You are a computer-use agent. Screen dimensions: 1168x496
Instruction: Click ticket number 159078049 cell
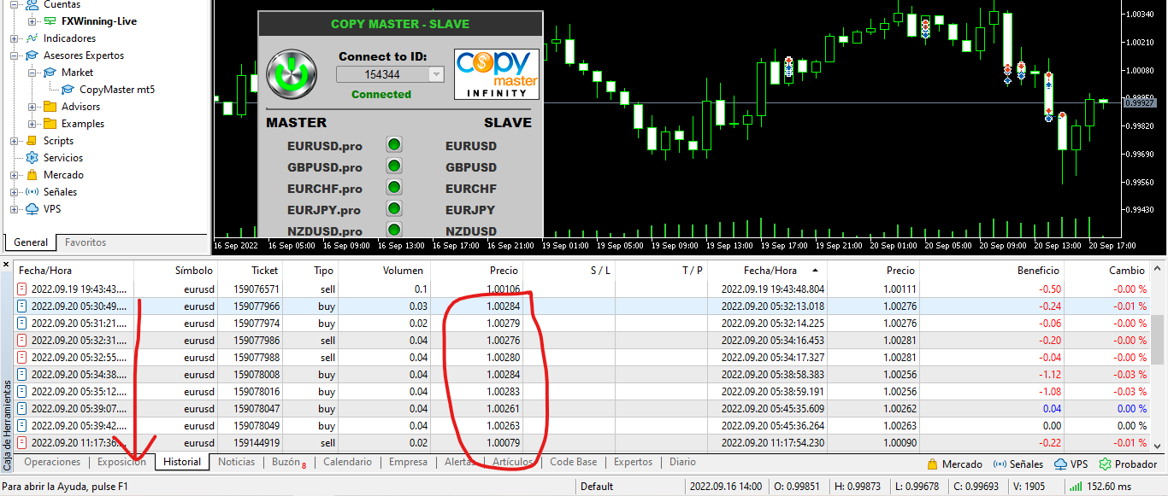256,426
